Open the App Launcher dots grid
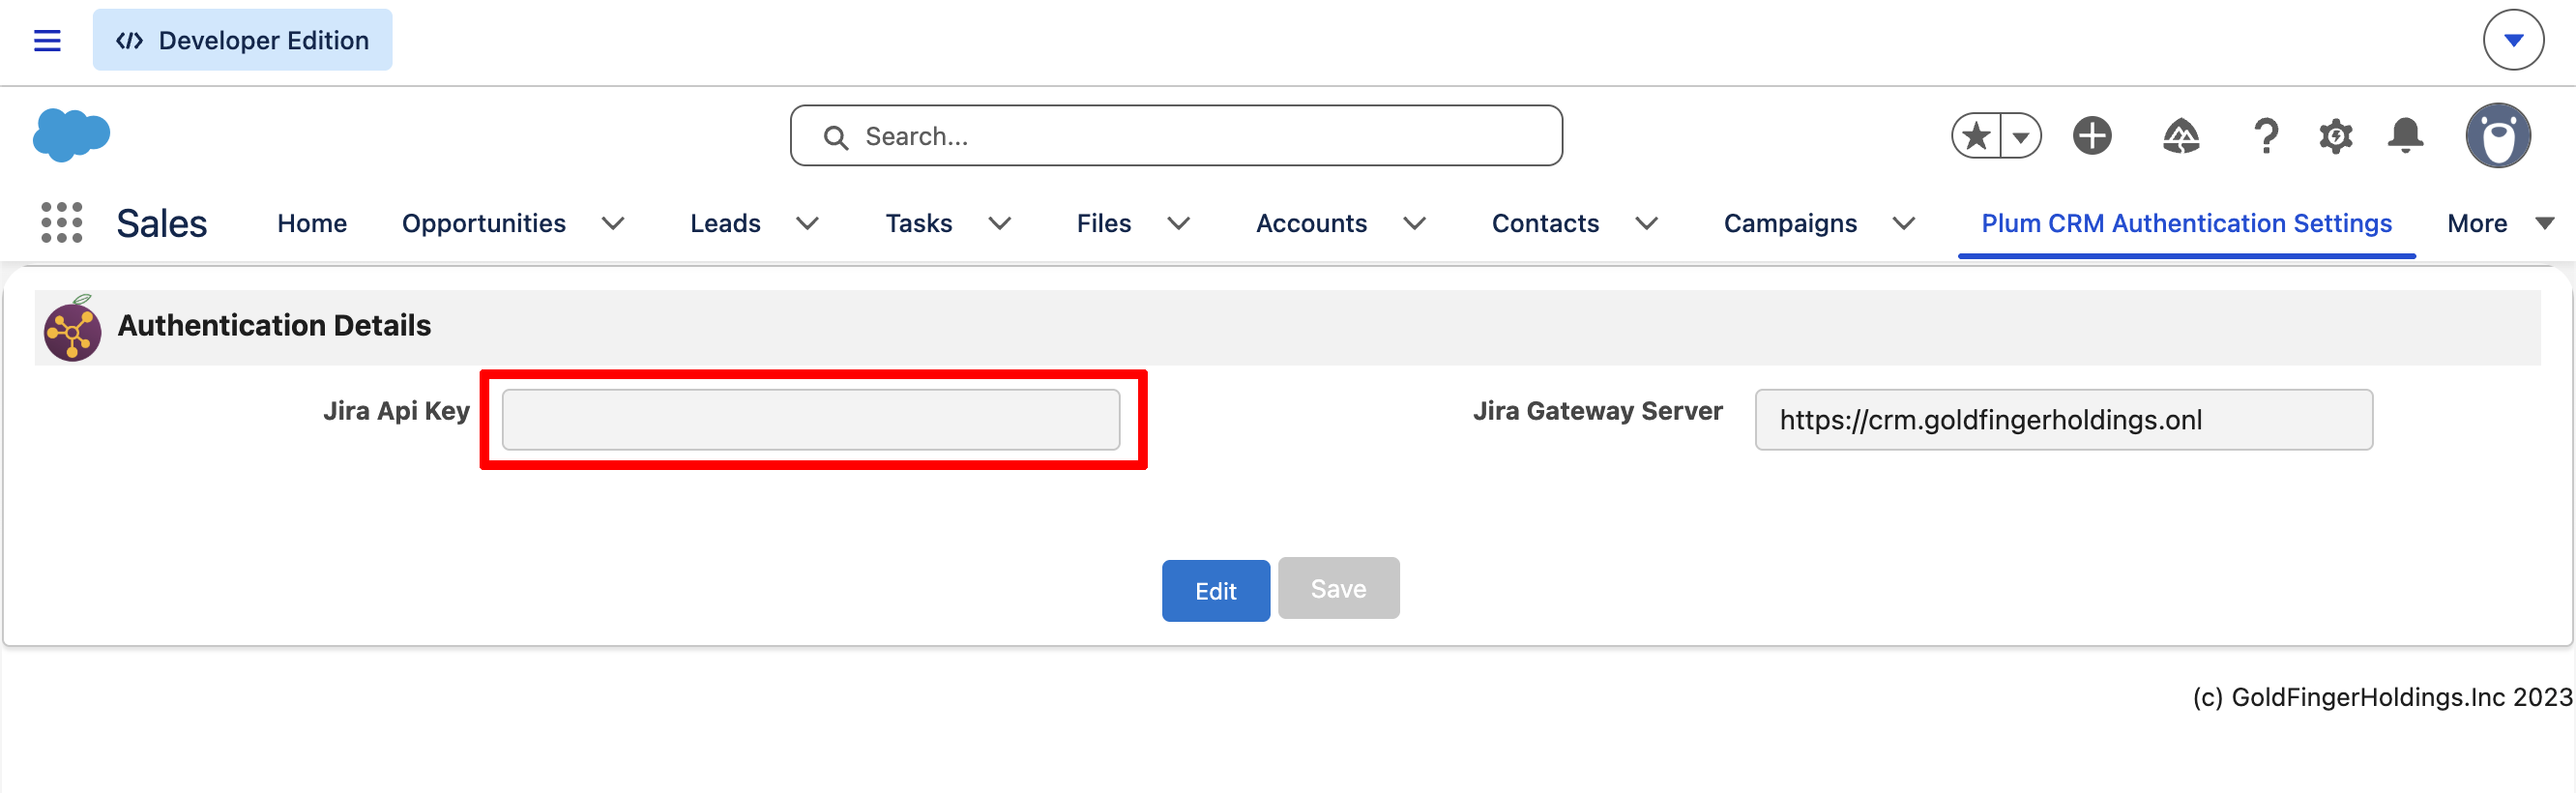The width and height of the screenshot is (2576, 793). (x=61, y=222)
